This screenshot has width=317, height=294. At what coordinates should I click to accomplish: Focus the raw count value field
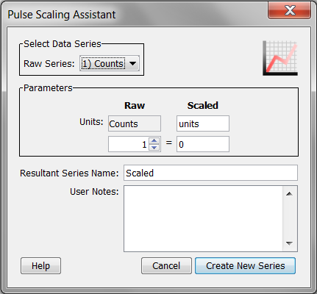(x=128, y=144)
